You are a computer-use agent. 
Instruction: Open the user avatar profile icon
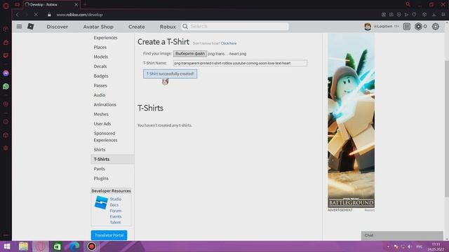(x=368, y=27)
